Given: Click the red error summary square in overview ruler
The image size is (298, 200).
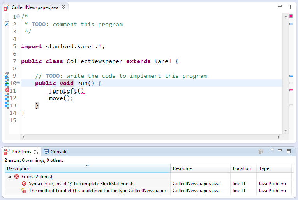Looking at the screenshot, I should (x=291, y=16).
